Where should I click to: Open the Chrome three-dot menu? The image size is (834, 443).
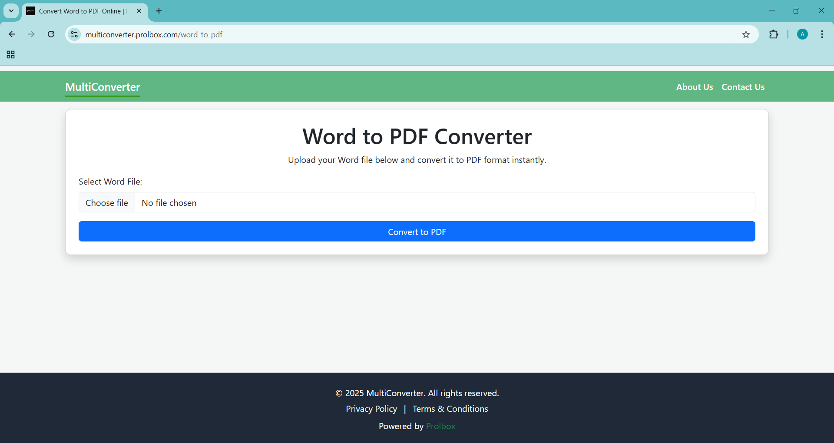click(822, 34)
